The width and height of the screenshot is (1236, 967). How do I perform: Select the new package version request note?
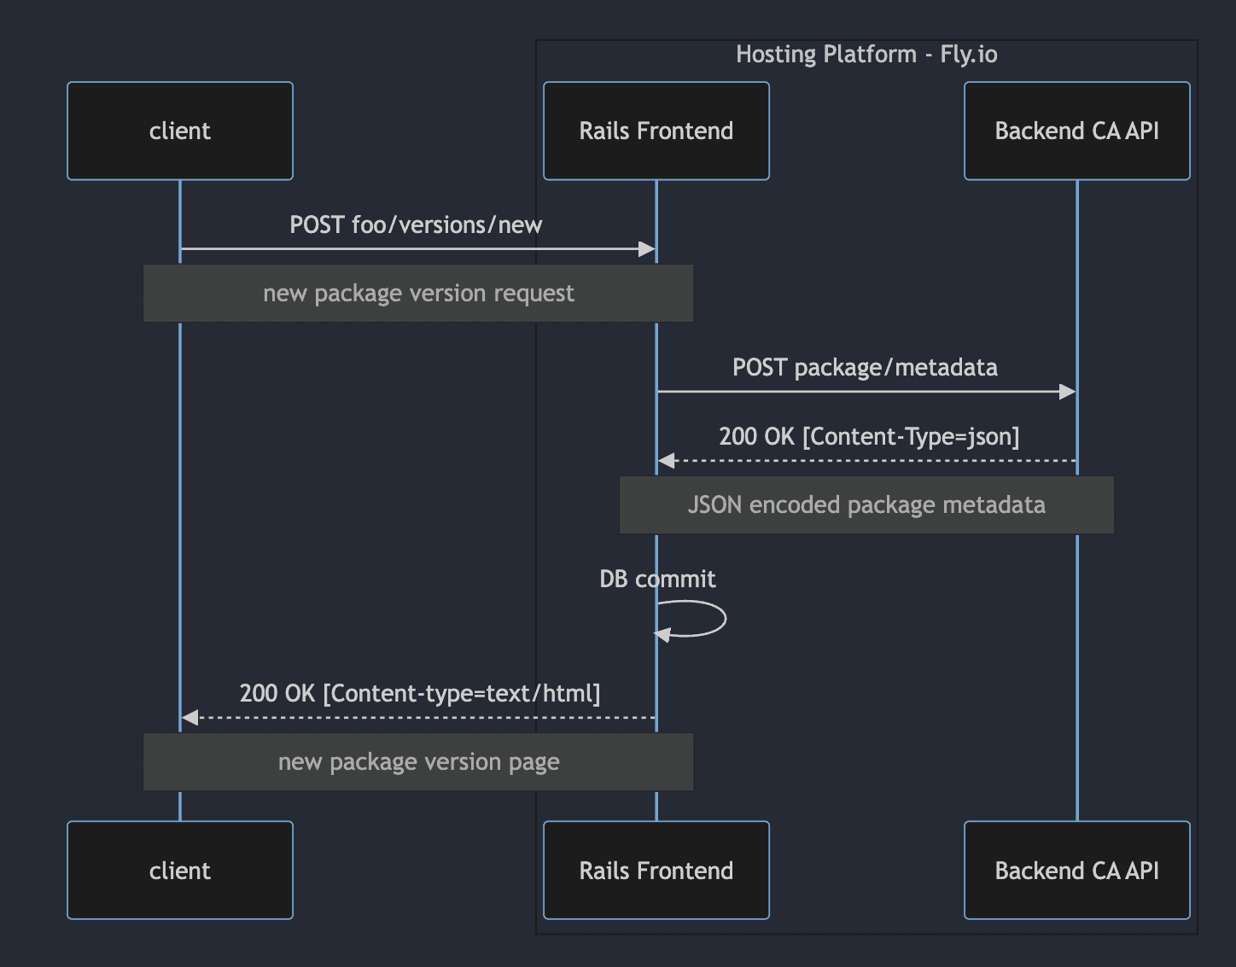click(417, 293)
